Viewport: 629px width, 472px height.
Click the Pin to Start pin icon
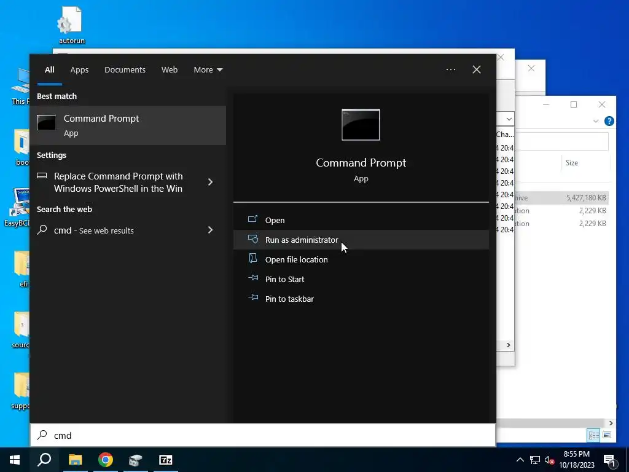[x=253, y=278]
